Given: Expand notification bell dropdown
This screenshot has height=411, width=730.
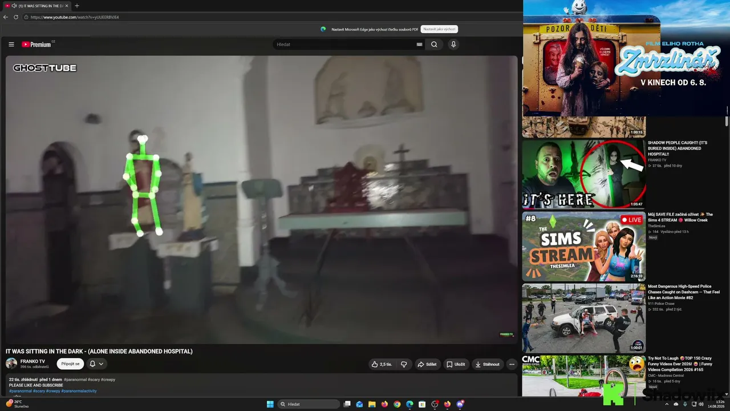Looking at the screenshot, I should 96,364.
